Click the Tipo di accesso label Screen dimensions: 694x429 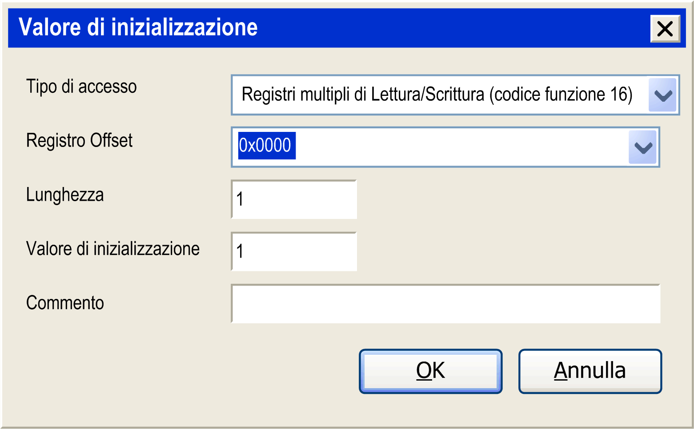pos(81,87)
